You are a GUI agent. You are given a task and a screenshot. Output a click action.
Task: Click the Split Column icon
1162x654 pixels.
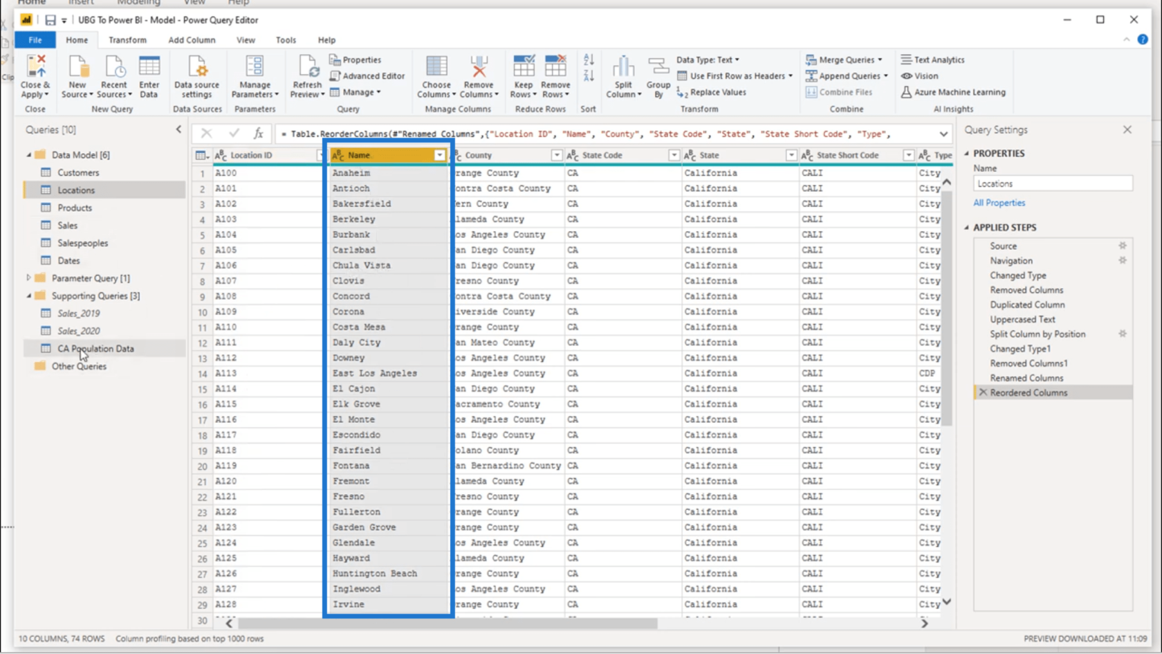[623, 66]
